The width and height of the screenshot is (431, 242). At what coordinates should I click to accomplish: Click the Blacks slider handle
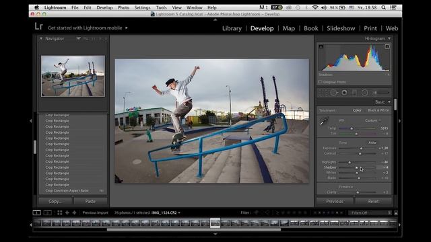tap(359, 177)
